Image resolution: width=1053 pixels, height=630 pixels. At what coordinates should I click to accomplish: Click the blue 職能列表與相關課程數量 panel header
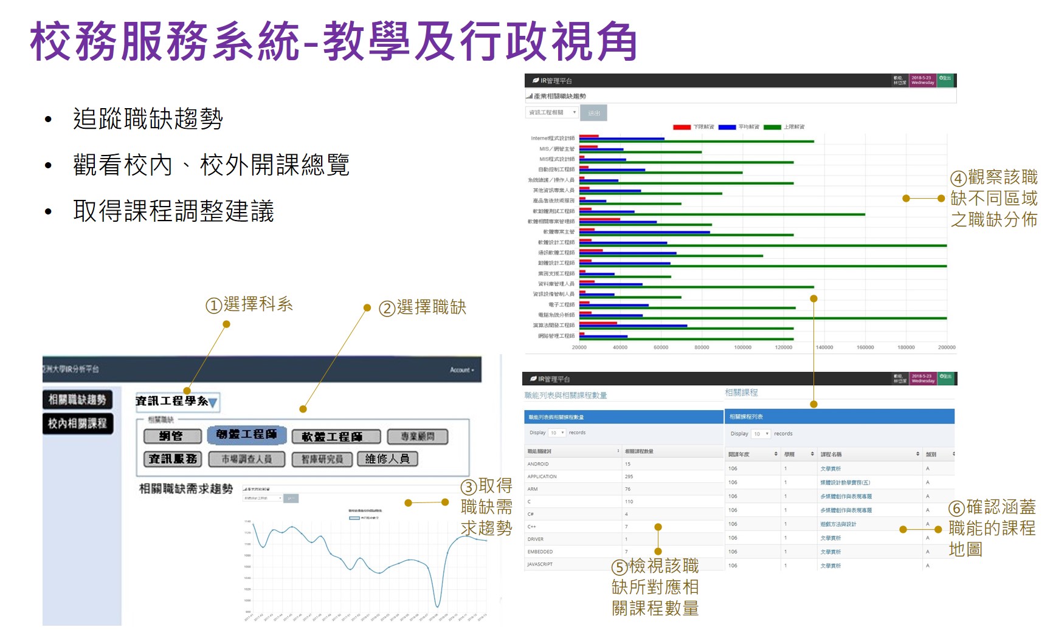click(x=623, y=417)
